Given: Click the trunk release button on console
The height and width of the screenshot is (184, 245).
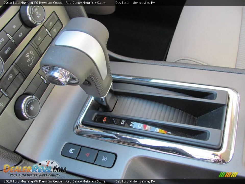Looking at the screenshot, I should pos(71,151).
